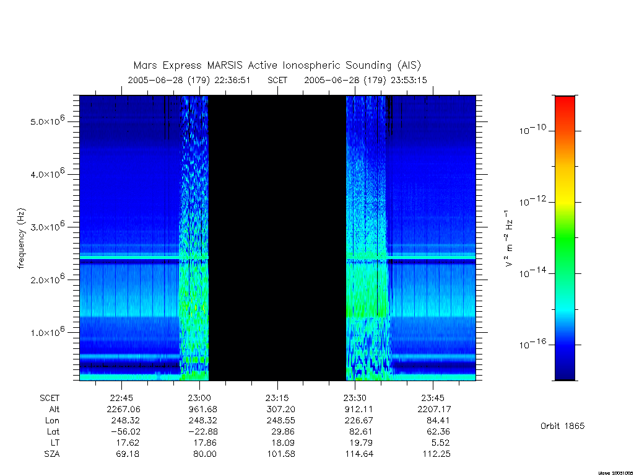The image size is (634, 476).
Task: Click the plot title 'Mars Express MARSIS Active Ionospheric Sounding (AIS)'
Action: (277, 66)
